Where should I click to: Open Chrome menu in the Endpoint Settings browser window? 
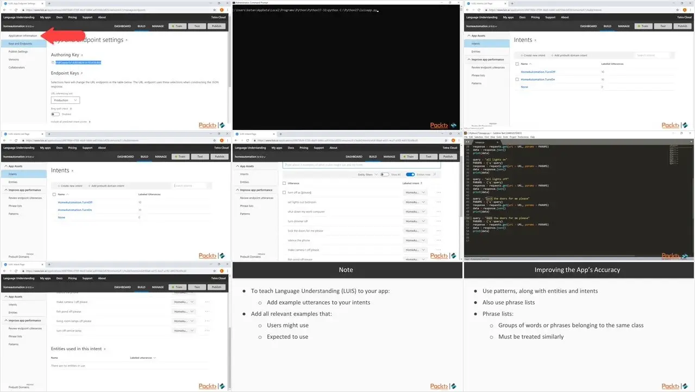click(x=227, y=10)
